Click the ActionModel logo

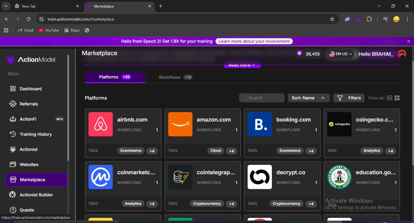pos(31,60)
